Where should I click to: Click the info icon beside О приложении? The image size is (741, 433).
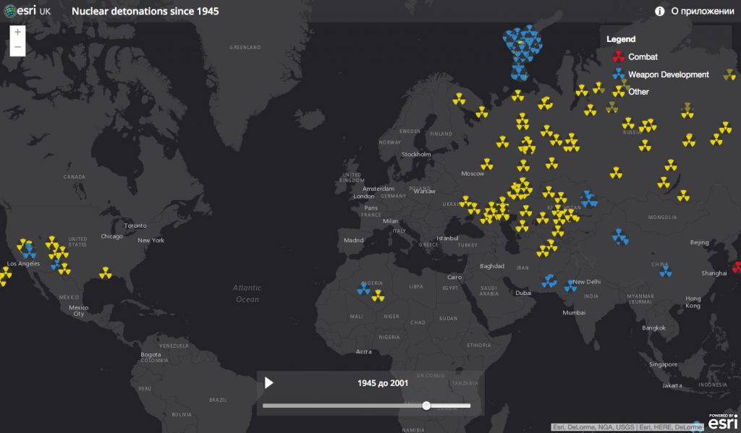point(659,11)
